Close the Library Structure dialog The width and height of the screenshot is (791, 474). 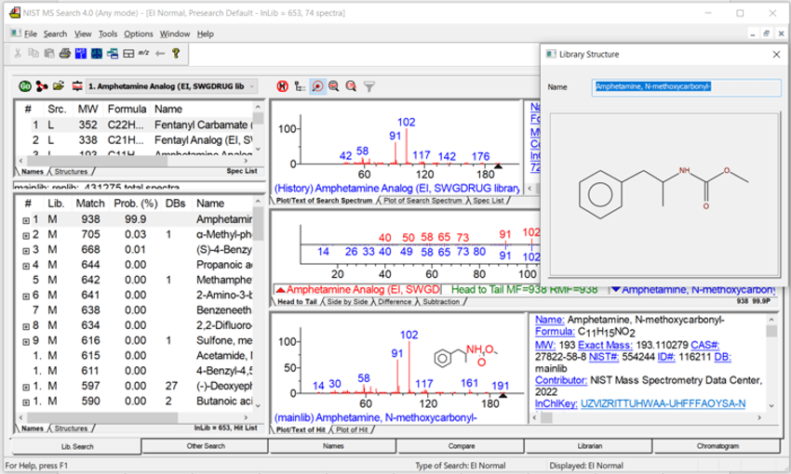point(776,55)
